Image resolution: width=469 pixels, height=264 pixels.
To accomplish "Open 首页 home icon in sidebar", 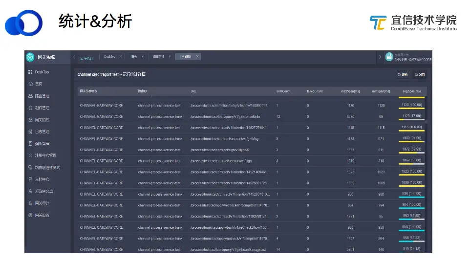I will tap(30, 84).
